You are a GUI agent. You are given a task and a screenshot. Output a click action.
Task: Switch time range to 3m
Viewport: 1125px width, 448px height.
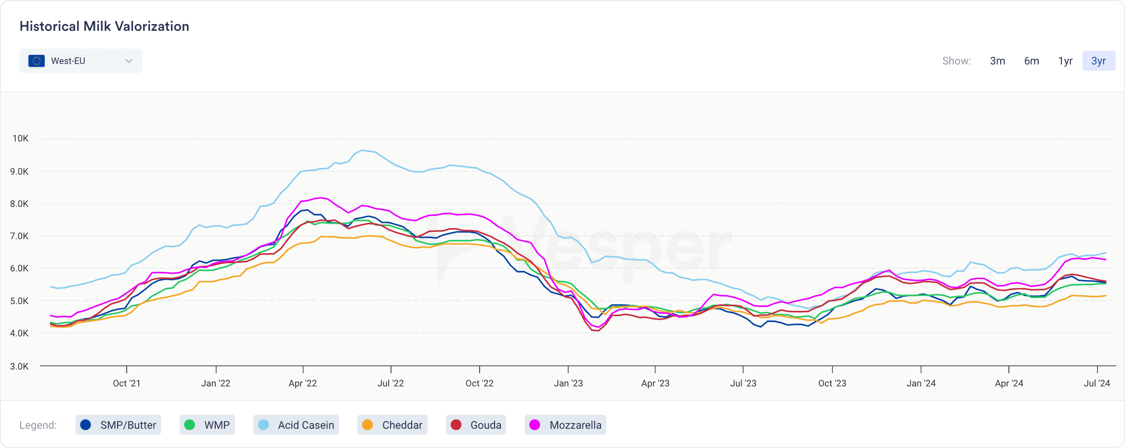997,61
